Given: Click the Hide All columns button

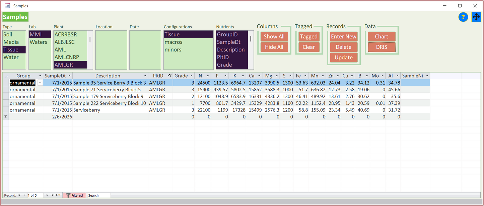Looking at the screenshot, I should pos(274,47).
